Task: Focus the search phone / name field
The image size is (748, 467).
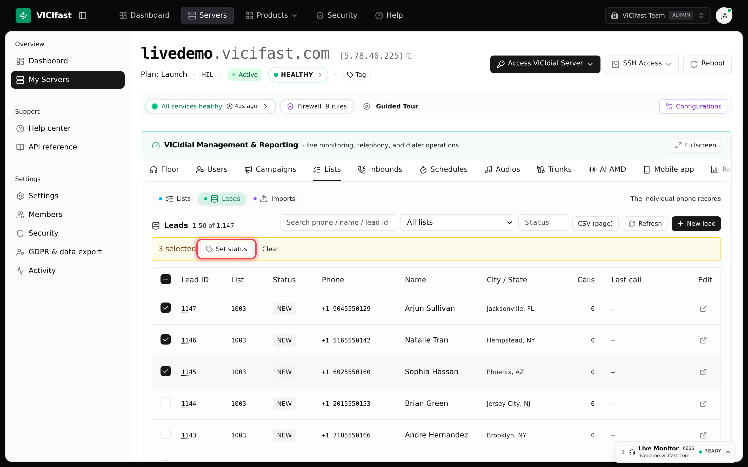Action: pyautogui.click(x=338, y=222)
